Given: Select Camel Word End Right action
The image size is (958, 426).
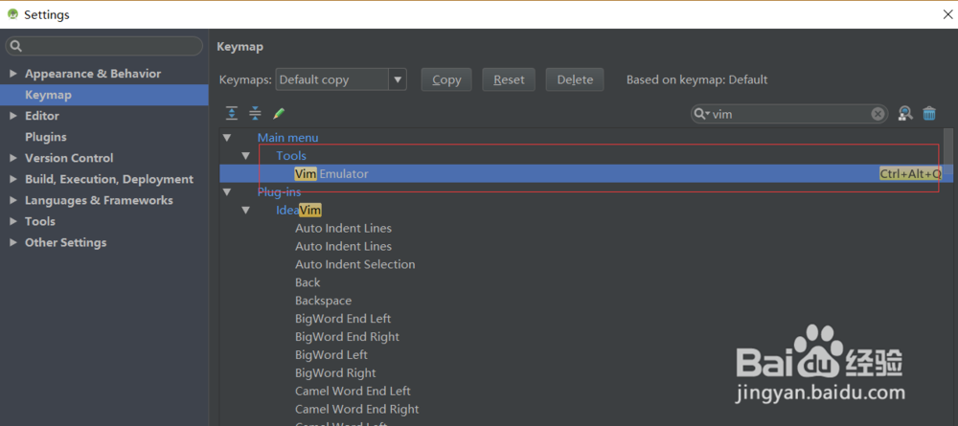Looking at the screenshot, I should [356, 409].
